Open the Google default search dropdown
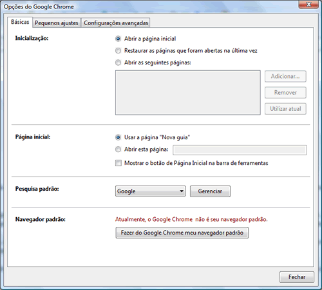 point(151,191)
